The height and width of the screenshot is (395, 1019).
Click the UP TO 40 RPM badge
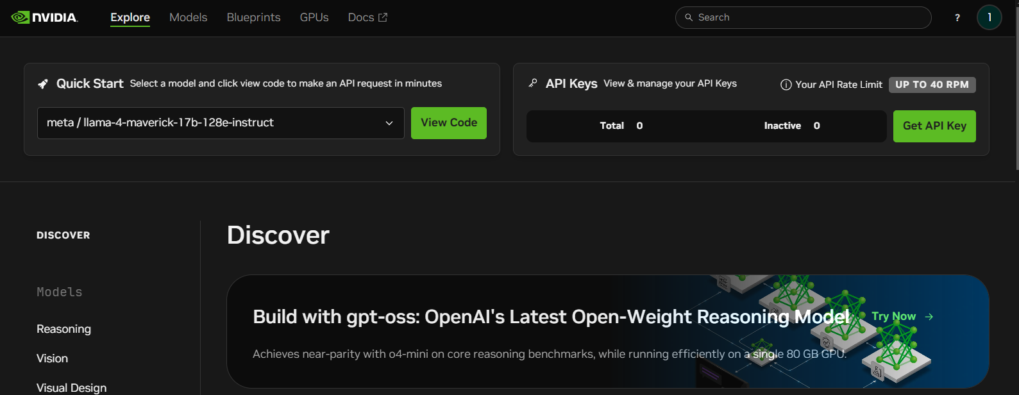click(x=932, y=85)
